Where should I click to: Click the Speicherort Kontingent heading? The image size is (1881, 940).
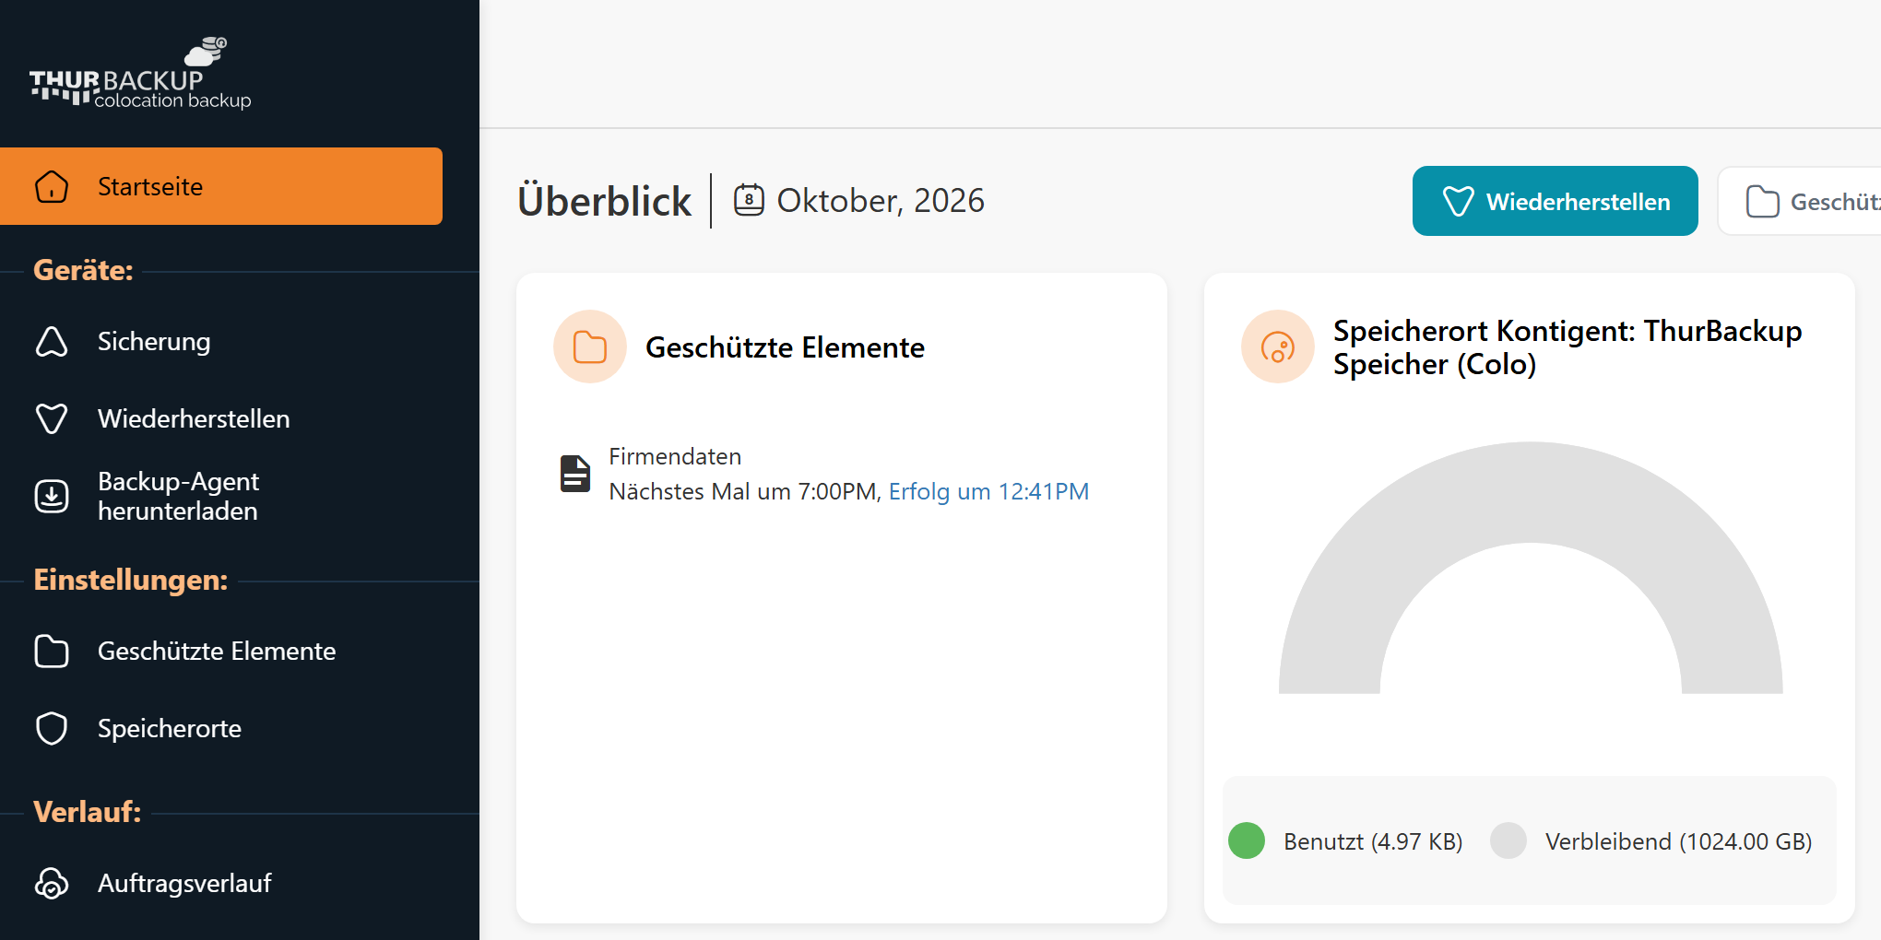(x=1567, y=347)
